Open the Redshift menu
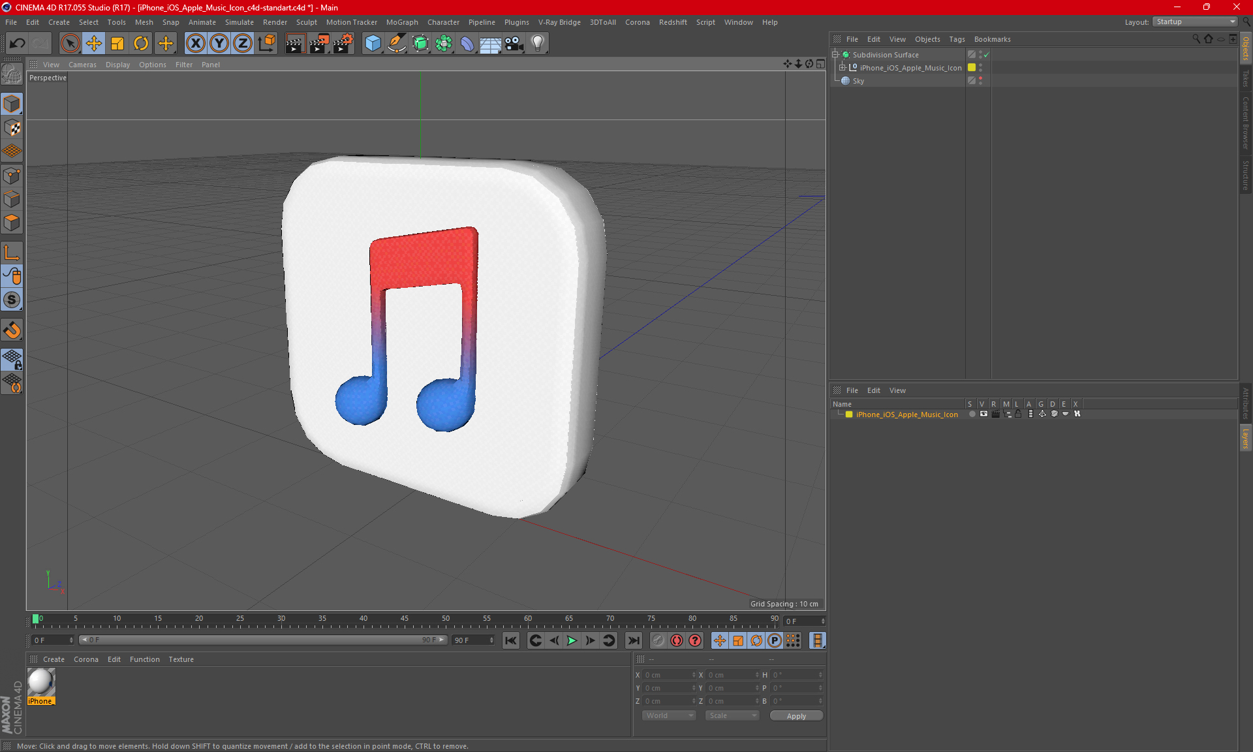Viewport: 1253px width, 752px height. (x=673, y=22)
